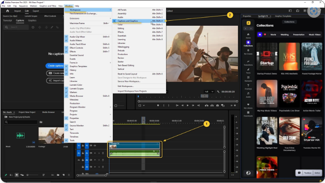Expand Program Monitor submenu
The height and width of the screenshot is (183, 325).
pos(88,107)
